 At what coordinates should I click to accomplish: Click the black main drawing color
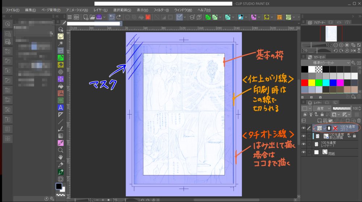point(59,186)
